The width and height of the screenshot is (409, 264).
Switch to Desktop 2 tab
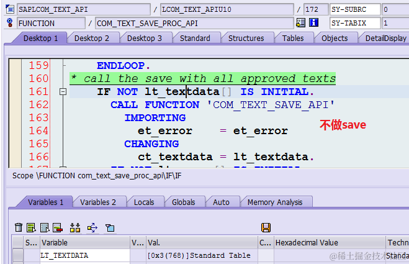click(x=92, y=38)
